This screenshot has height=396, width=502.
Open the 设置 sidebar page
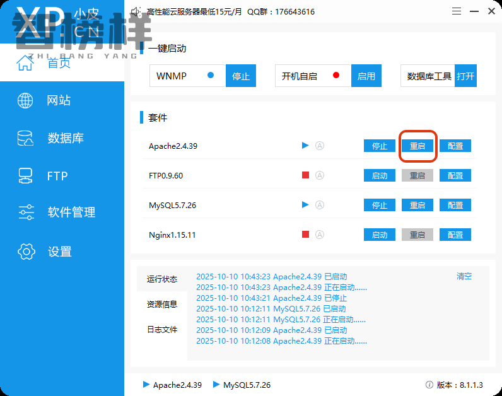pos(62,252)
